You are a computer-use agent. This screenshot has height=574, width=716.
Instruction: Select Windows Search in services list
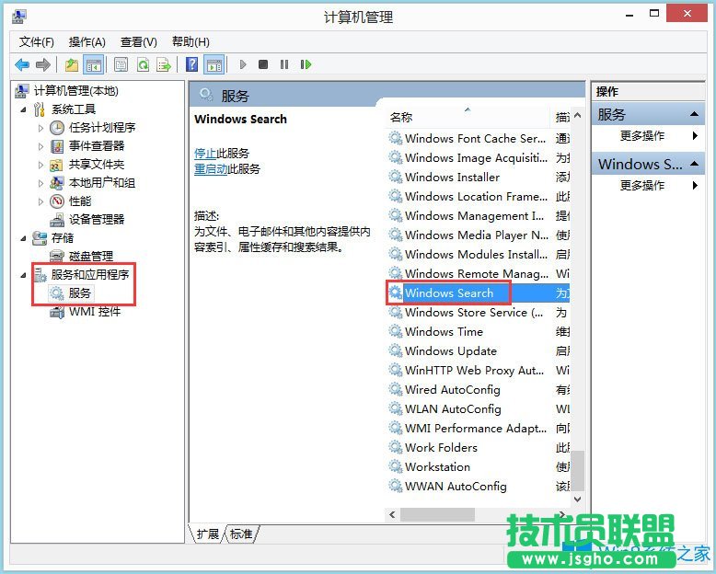pos(478,293)
